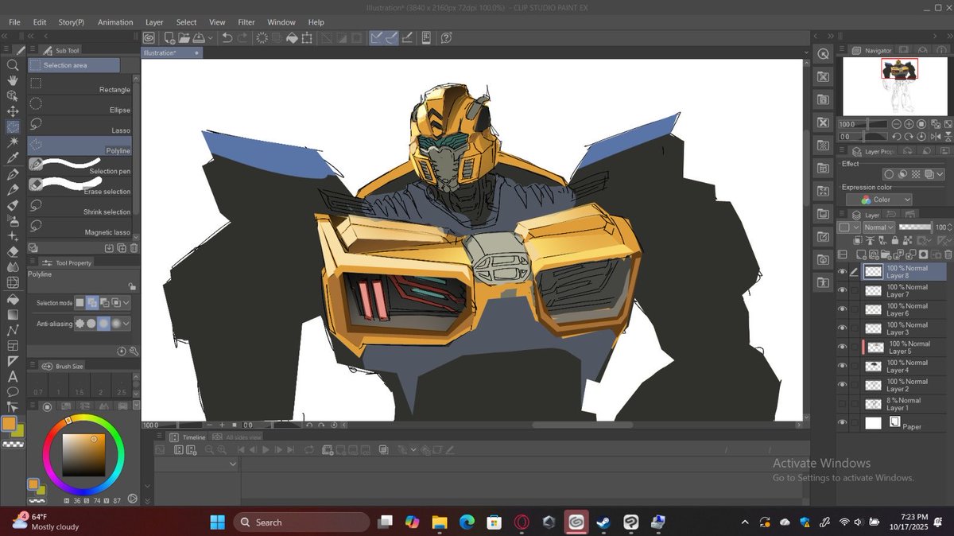Open Clip Studio launcher icon in command bar

[x=149, y=37]
